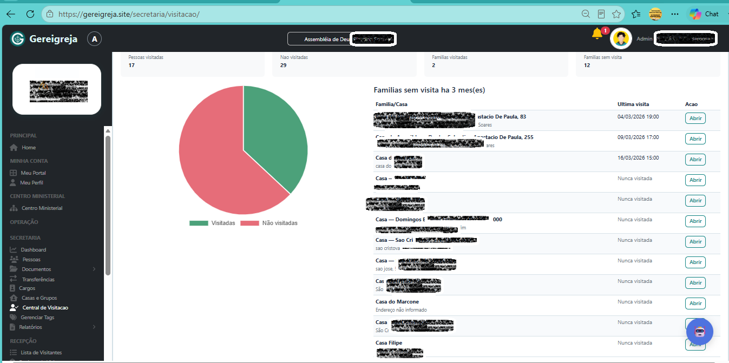Click the Home house icon

pos(14,148)
